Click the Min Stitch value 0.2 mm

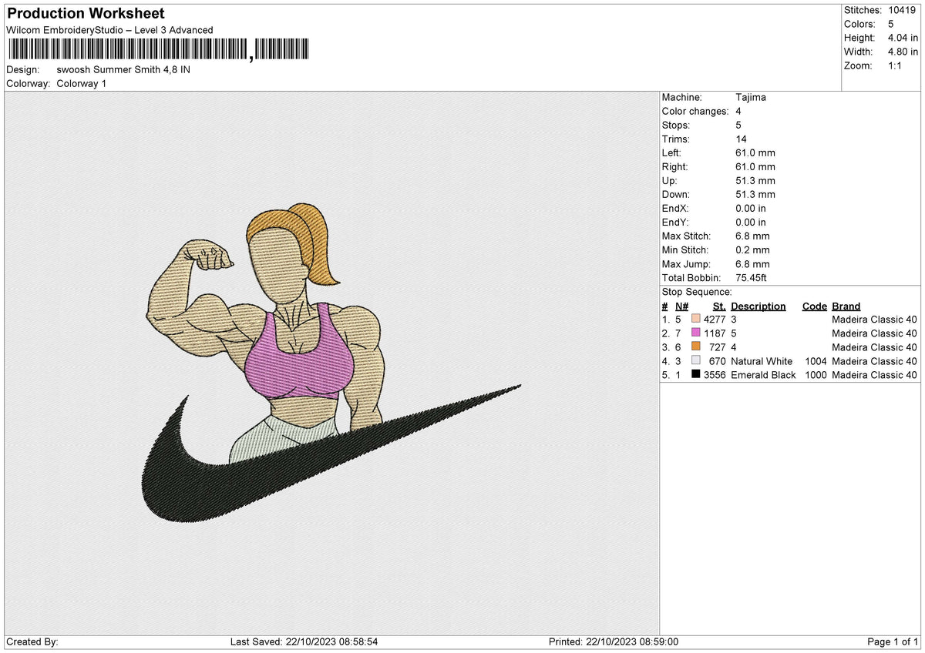tap(753, 250)
